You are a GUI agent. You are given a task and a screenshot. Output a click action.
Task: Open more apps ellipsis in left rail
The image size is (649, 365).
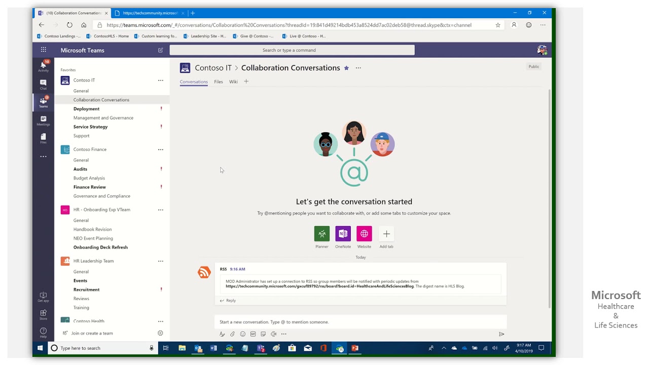(43, 157)
